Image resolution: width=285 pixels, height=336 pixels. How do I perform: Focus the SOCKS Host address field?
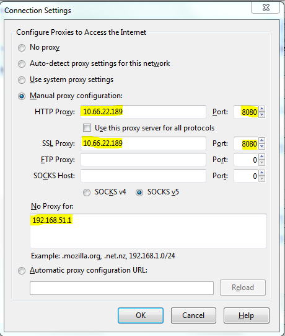click(x=143, y=176)
